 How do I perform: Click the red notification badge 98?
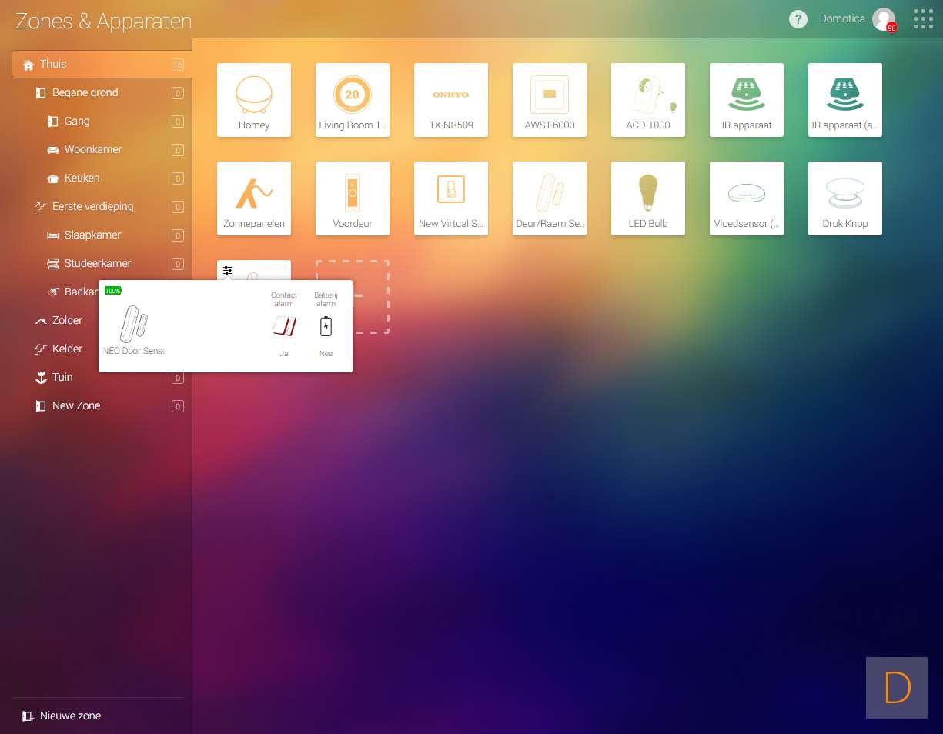click(x=891, y=28)
